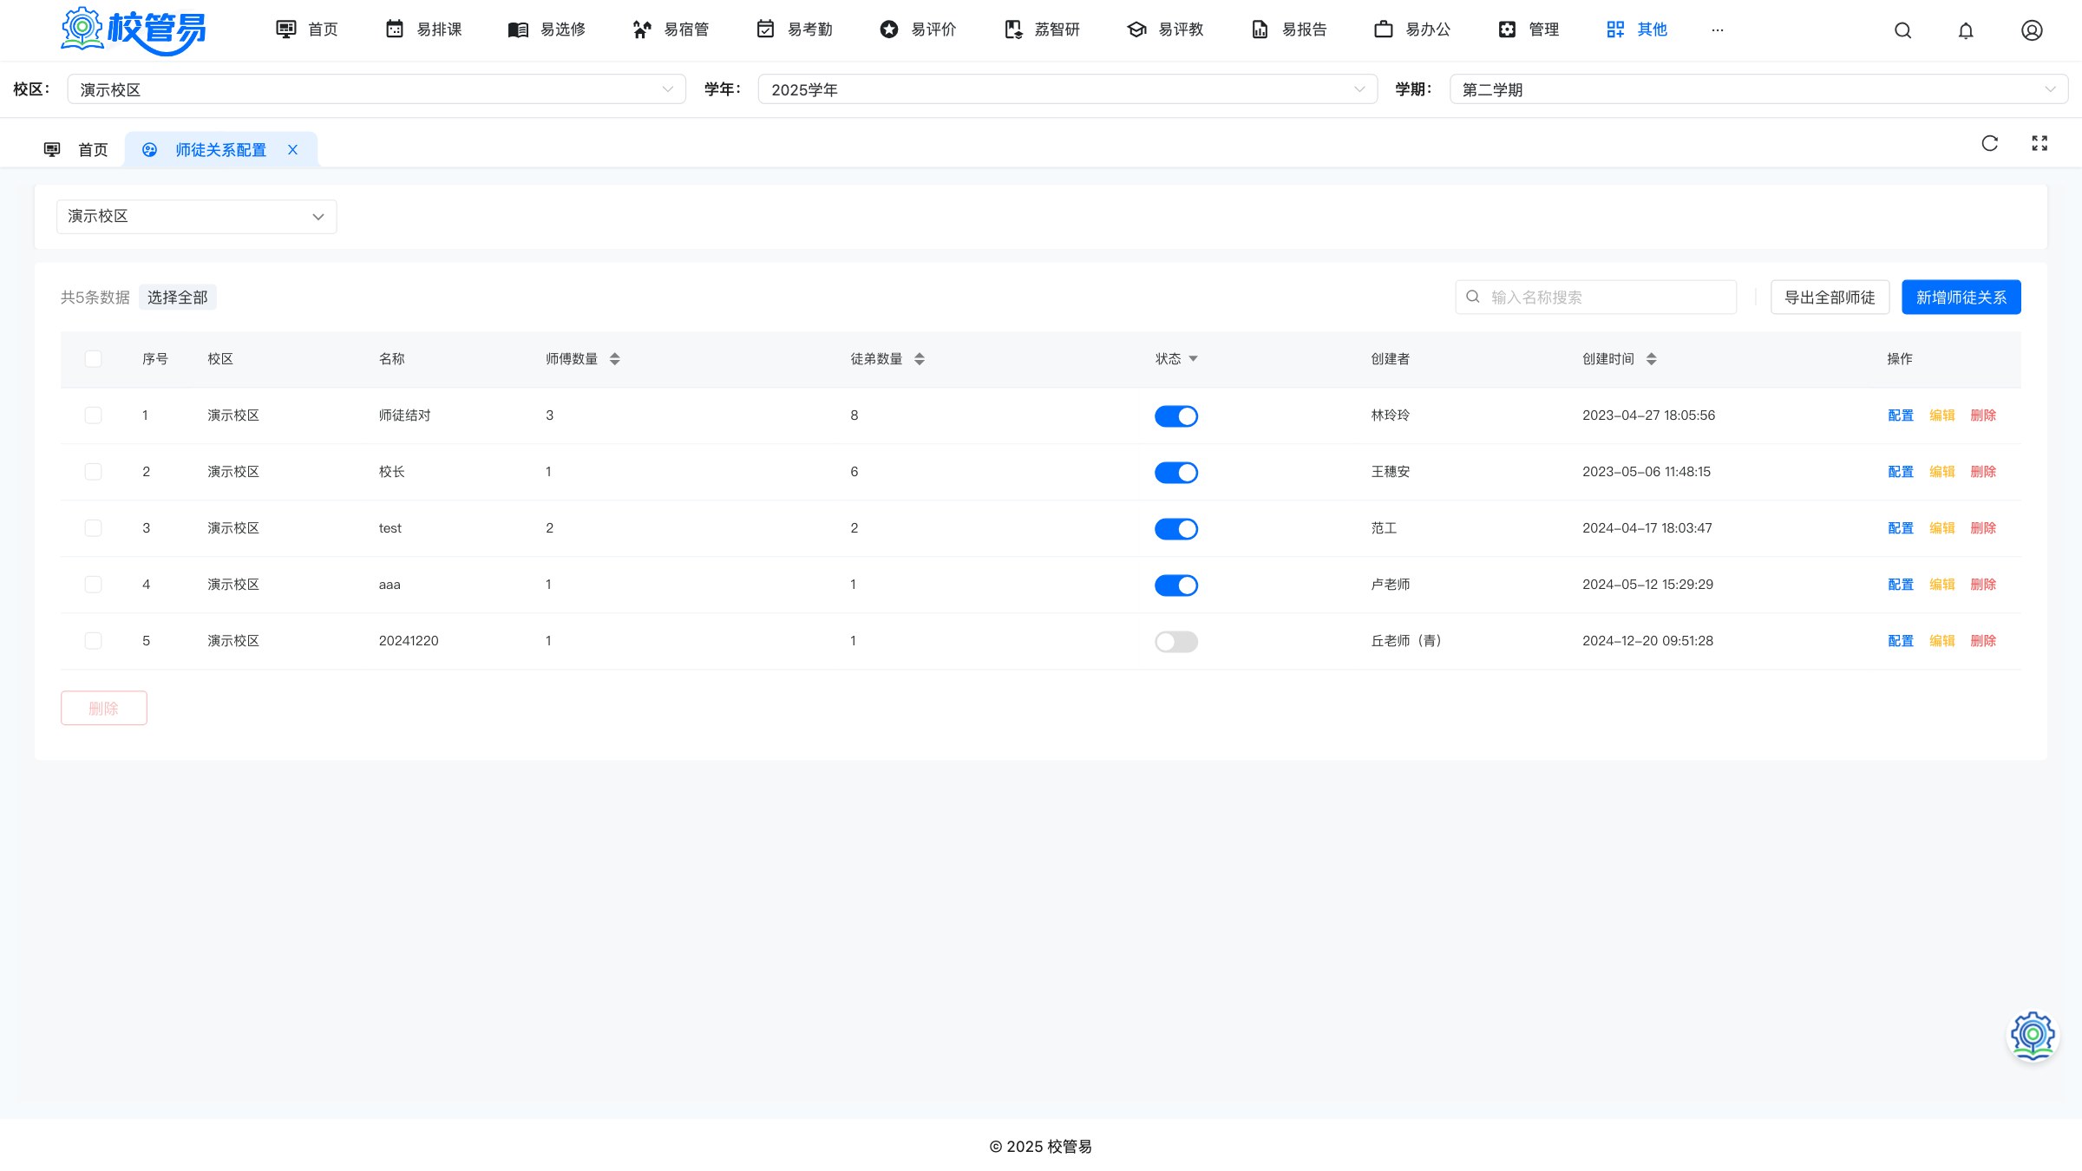Open 易评教 module
This screenshot has width=2082, height=1171.
1164,29
